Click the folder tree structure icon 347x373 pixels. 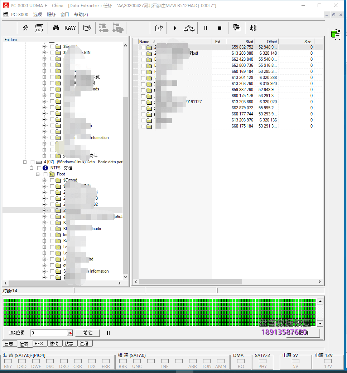click(104, 28)
